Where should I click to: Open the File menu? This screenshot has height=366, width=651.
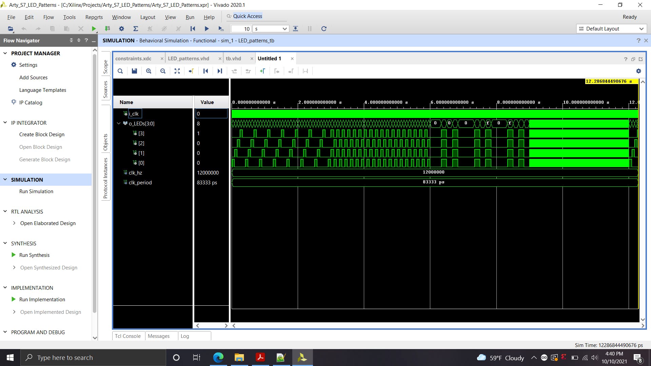(11, 17)
